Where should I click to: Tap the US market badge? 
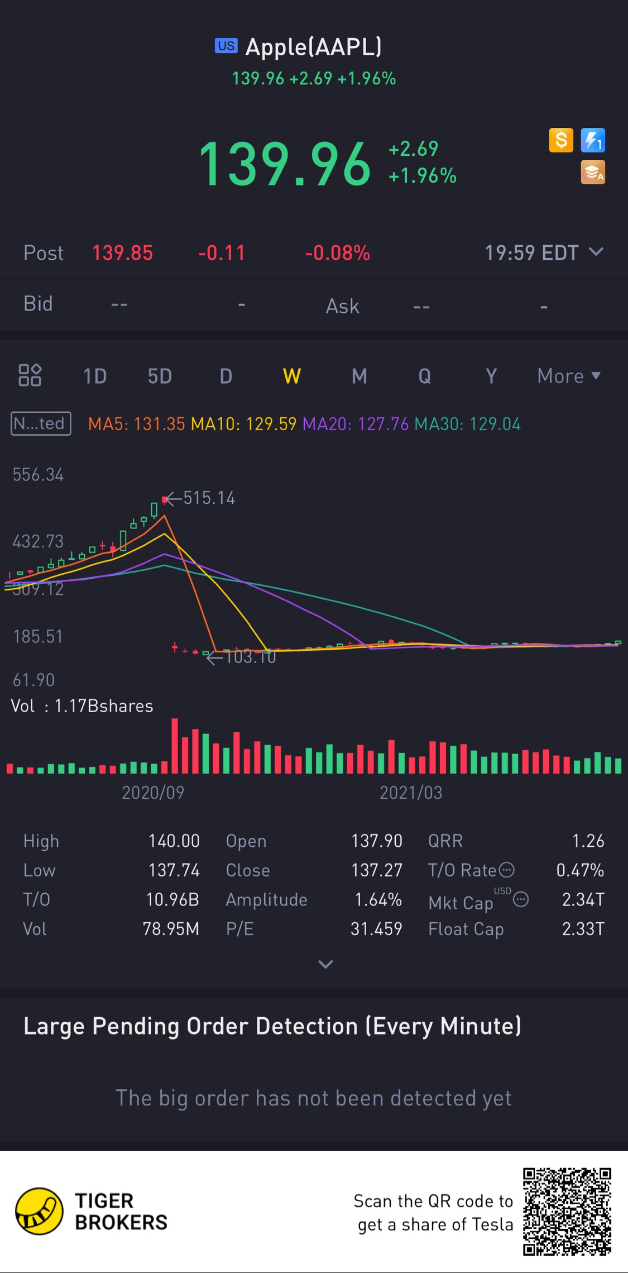(x=226, y=46)
